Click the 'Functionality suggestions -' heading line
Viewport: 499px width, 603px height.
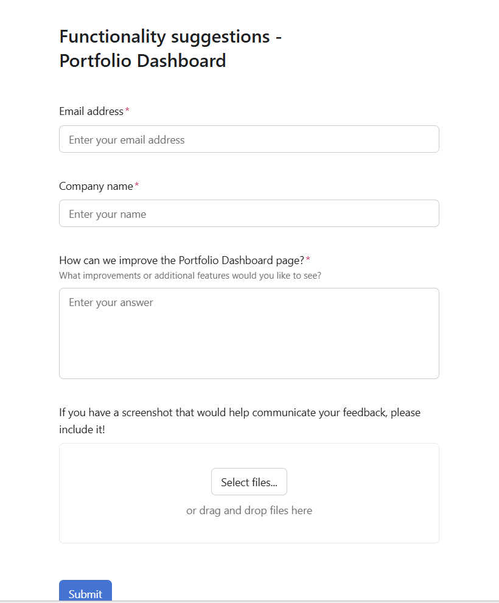(x=170, y=37)
